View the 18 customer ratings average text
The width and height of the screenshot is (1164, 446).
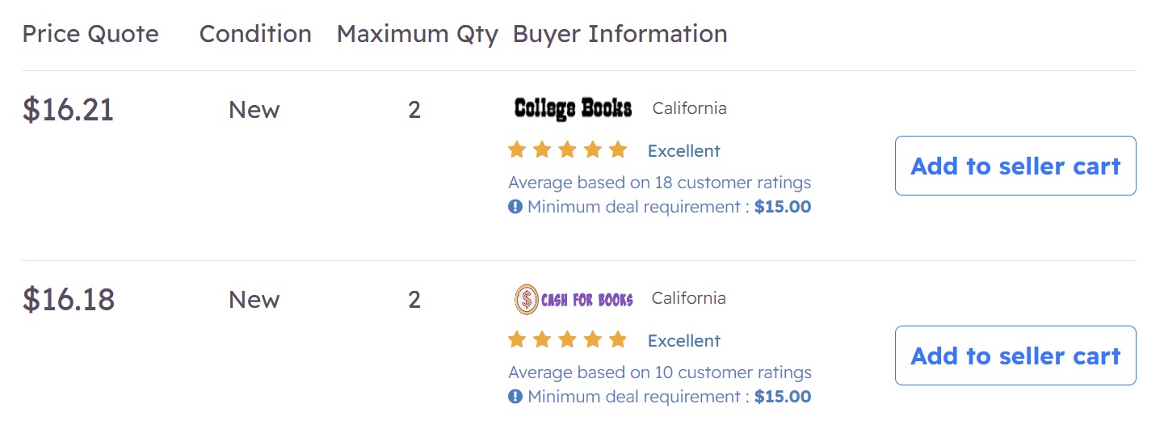coord(660,183)
